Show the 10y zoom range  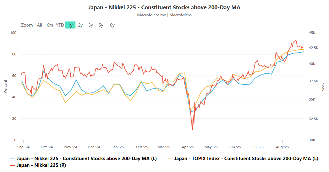111,25
